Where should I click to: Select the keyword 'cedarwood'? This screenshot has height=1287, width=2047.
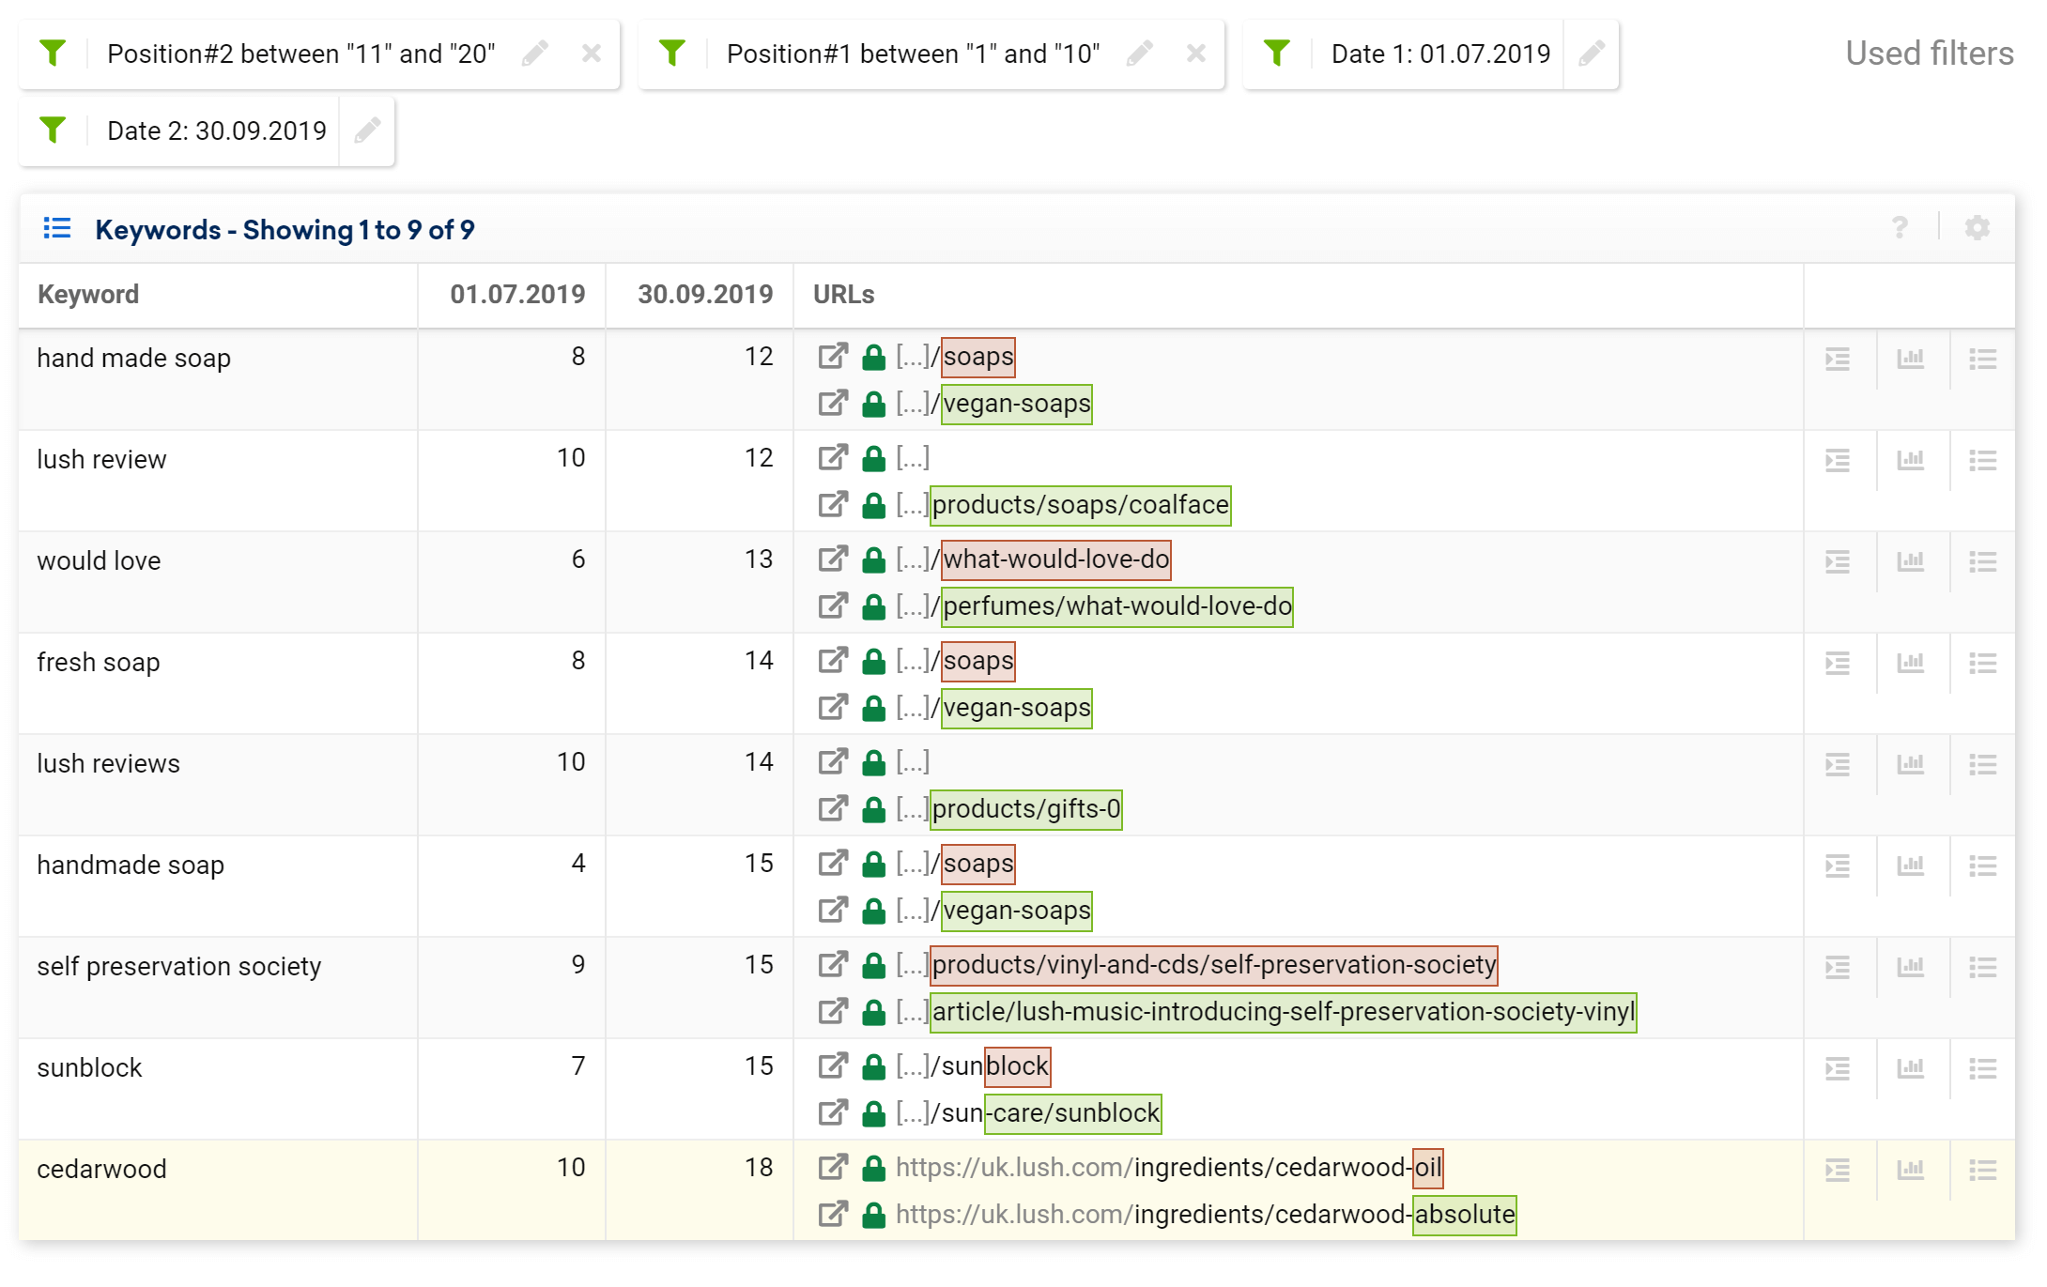(101, 1170)
